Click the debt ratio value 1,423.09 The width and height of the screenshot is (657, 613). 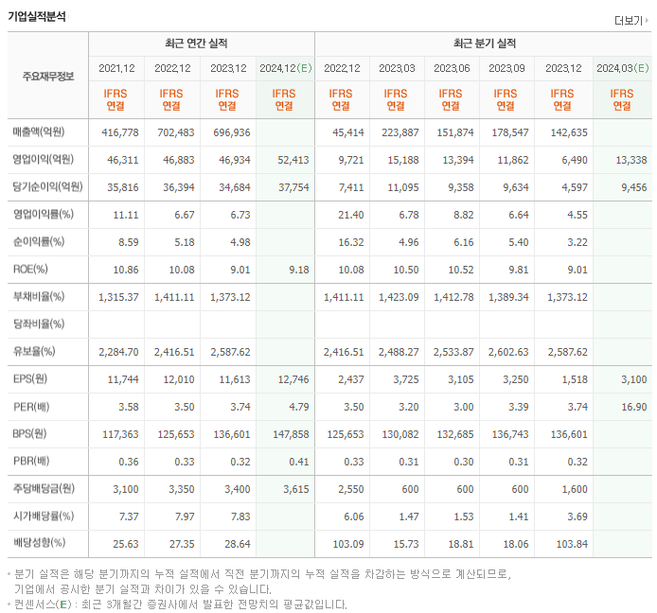(x=399, y=297)
